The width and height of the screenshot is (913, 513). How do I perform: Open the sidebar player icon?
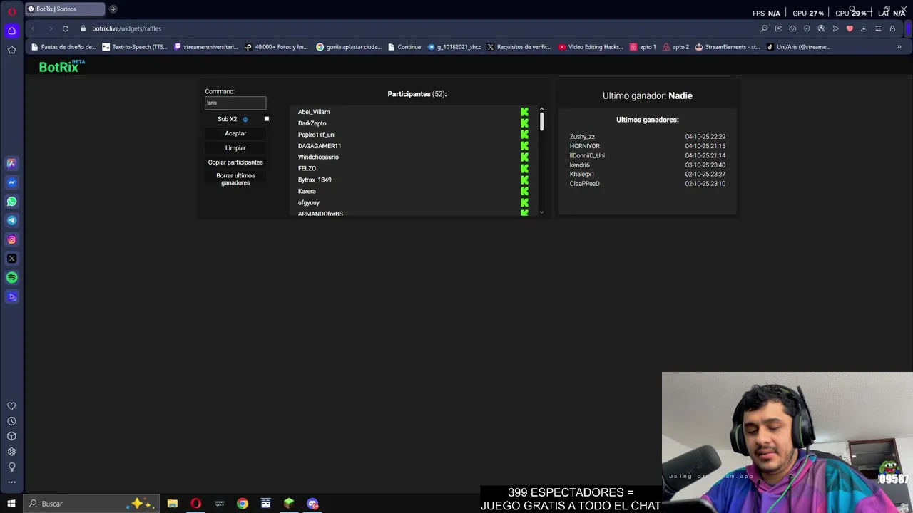click(x=11, y=297)
